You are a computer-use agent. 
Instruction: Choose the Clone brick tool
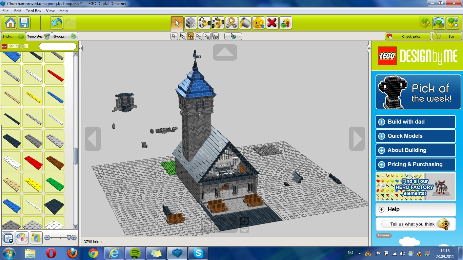tap(190, 23)
